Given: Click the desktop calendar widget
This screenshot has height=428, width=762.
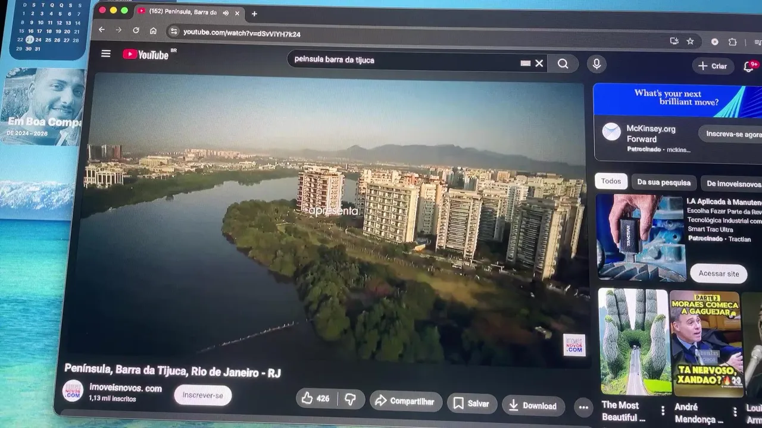Looking at the screenshot, I should pos(48,28).
